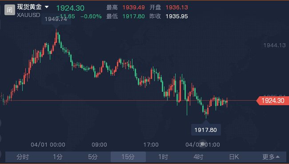Image resolution: width=289 pixels, height=164 pixels.
Task: Switch to the 4时 interval tab
Action: [x=198, y=157]
